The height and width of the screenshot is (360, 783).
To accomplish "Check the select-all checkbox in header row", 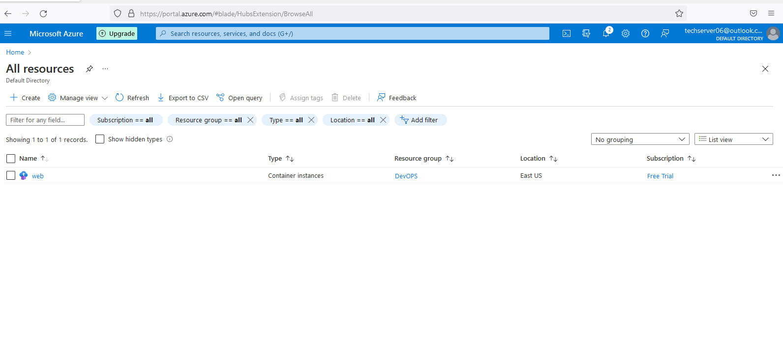I will point(11,159).
